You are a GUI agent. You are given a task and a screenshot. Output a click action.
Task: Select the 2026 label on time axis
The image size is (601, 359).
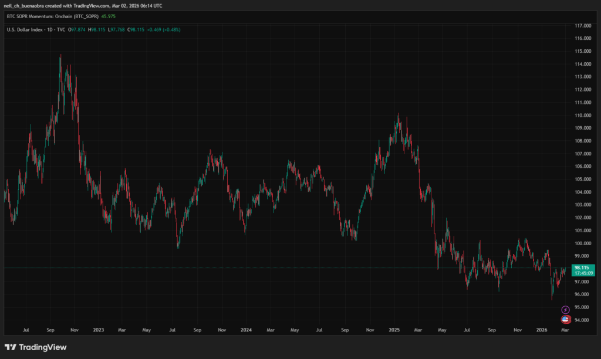(x=543, y=330)
